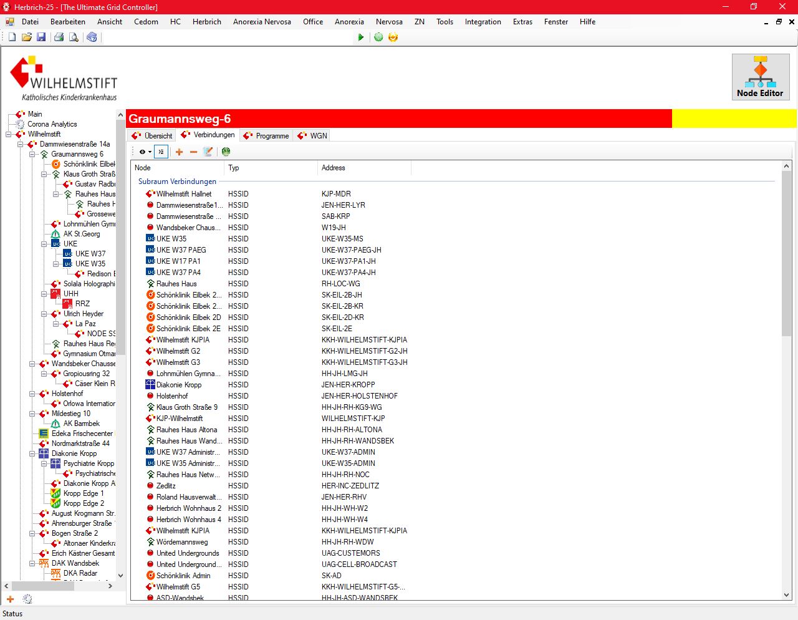Add a node with the bottom-left plus icon
The height and width of the screenshot is (620, 798).
(x=10, y=599)
